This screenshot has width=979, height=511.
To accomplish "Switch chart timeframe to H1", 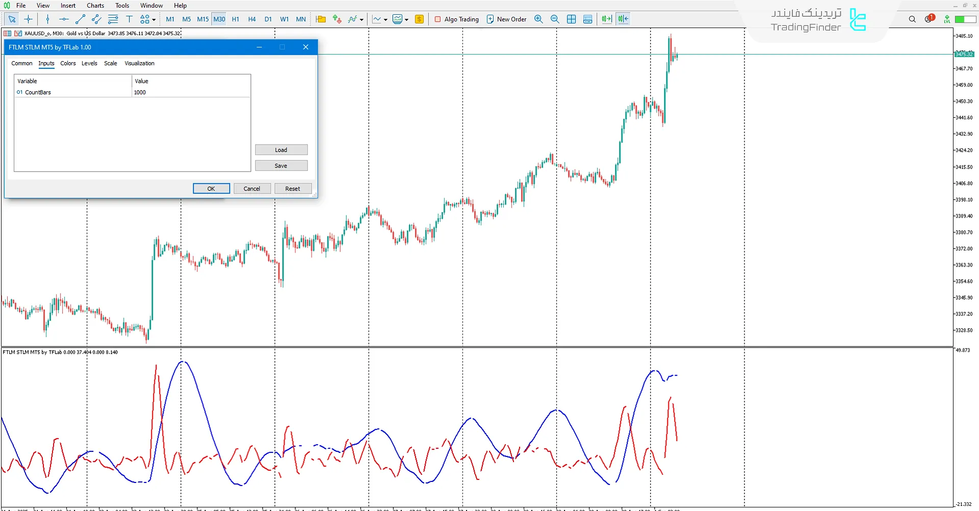I will tap(236, 19).
